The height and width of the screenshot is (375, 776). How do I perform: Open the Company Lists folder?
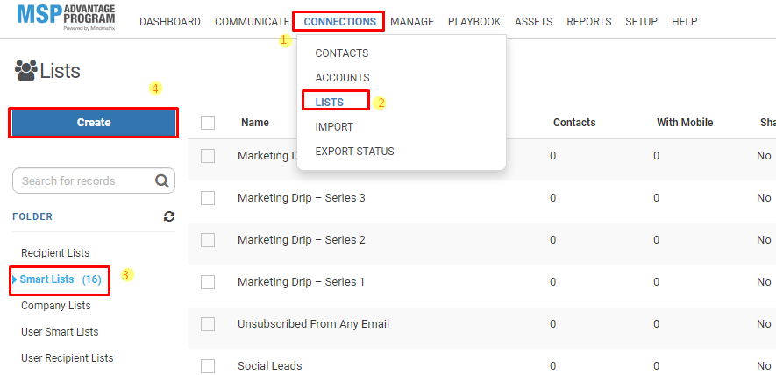(56, 306)
